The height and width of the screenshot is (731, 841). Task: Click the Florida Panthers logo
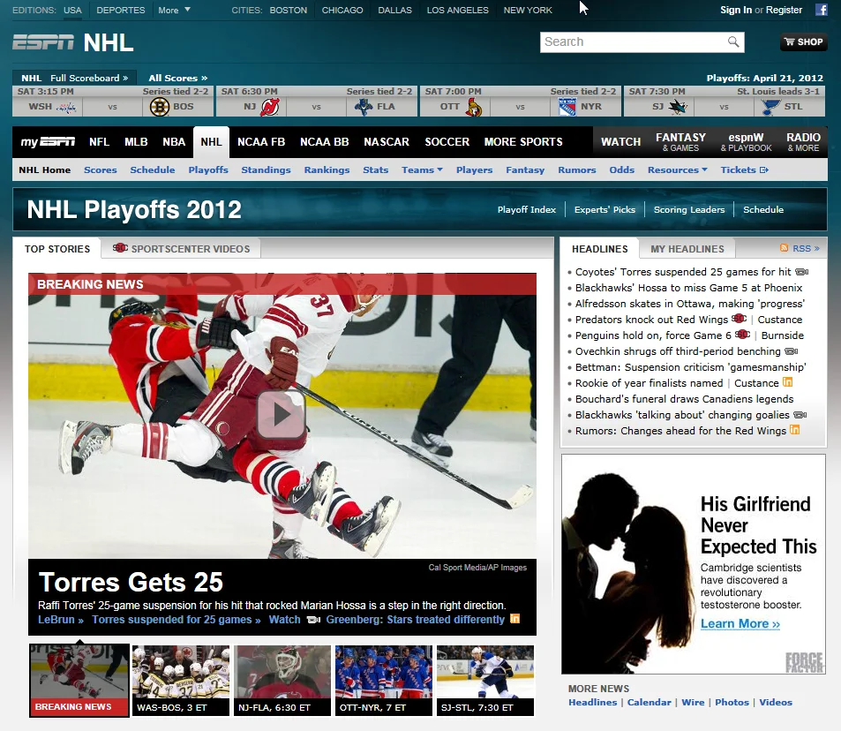click(x=364, y=108)
